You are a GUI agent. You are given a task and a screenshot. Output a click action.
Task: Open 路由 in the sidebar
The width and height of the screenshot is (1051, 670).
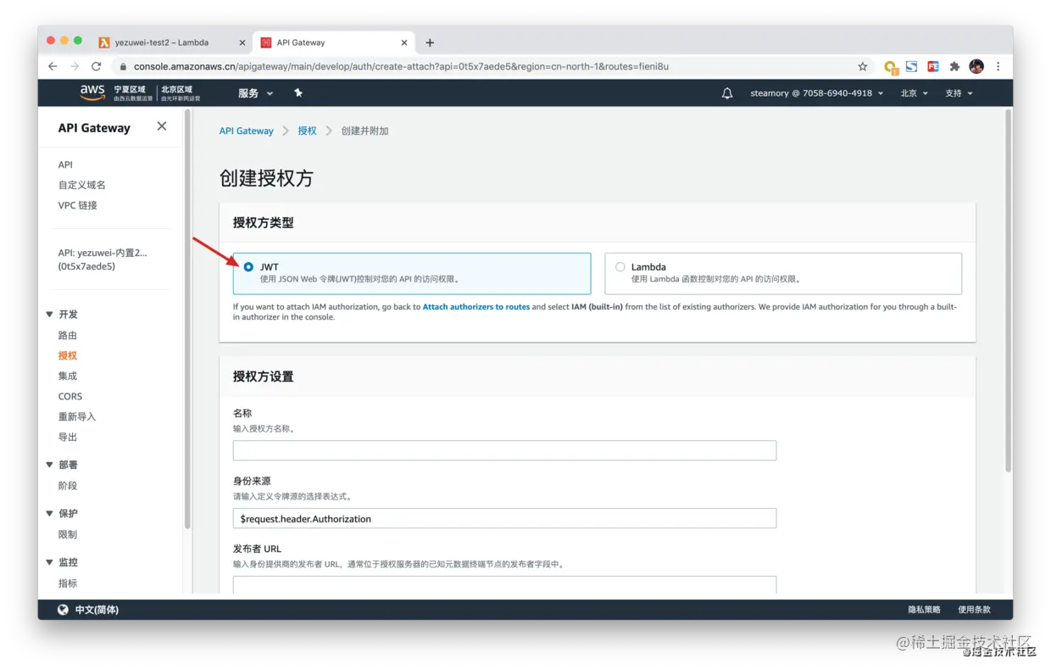tap(68, 335)
